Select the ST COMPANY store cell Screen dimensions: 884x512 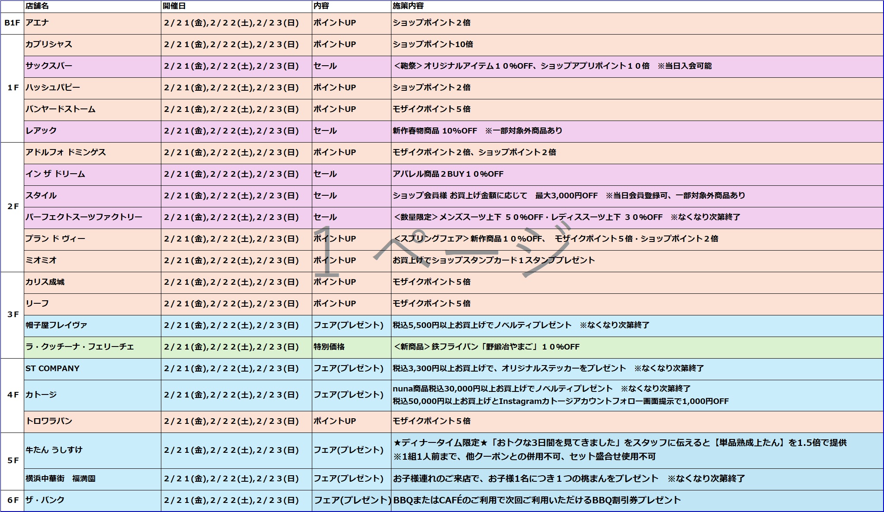pos(93,369)
